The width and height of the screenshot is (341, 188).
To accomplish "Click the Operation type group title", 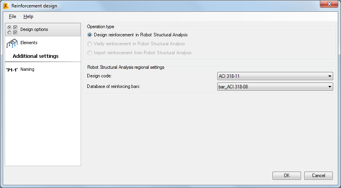I will [x=101, y=27].
